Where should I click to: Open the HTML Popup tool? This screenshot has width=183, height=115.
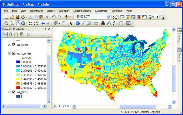[89, 23]
